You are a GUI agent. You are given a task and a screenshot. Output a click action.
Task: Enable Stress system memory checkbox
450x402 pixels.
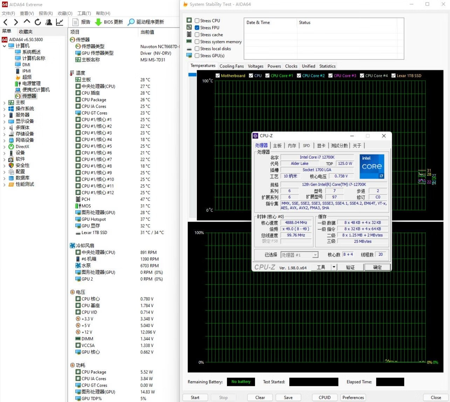197,42
